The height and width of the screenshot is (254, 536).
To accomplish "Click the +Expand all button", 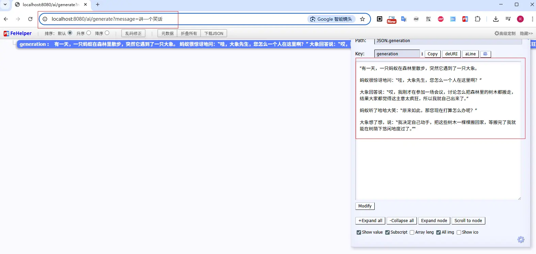I will (x=370, y=221).
